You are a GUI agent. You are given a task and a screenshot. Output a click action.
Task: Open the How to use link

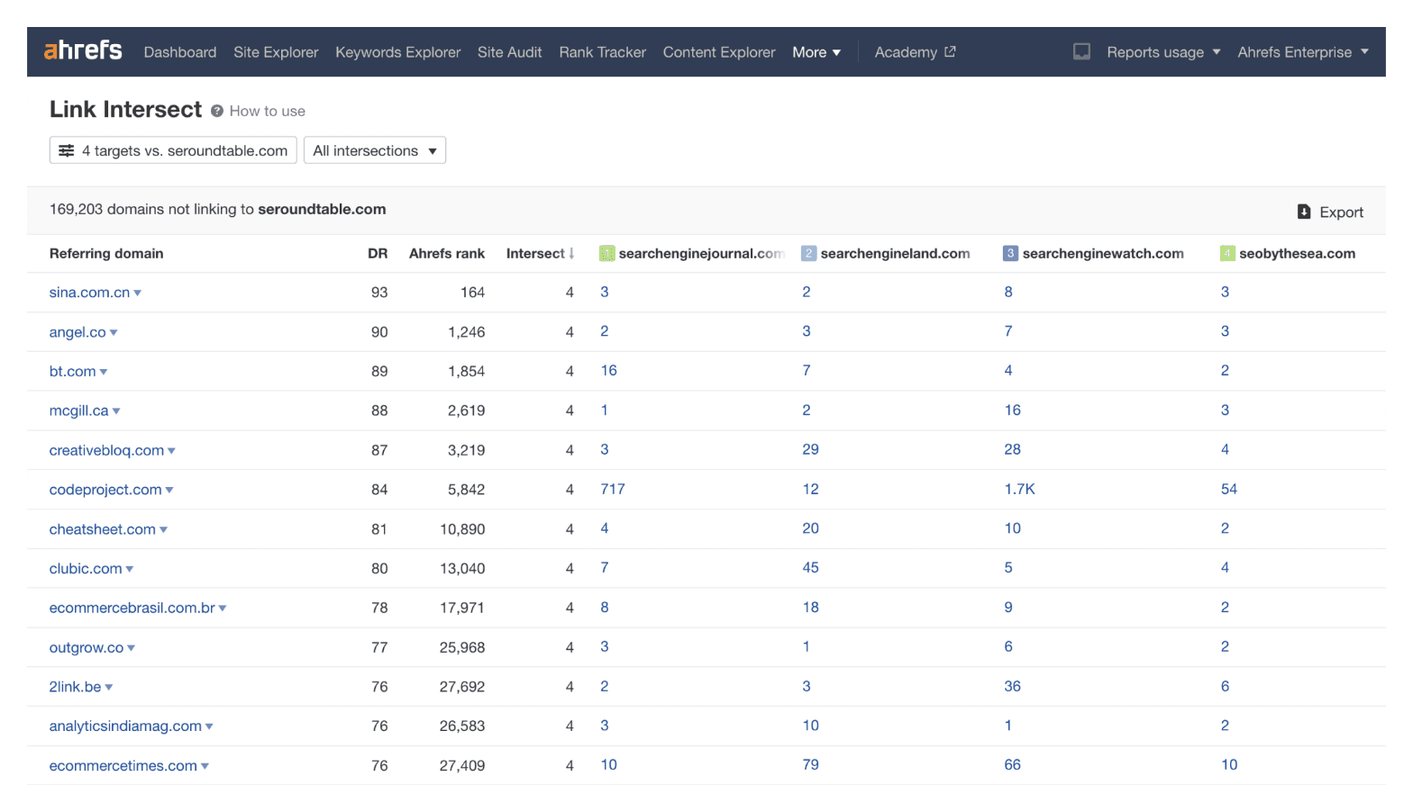point(268,111)
